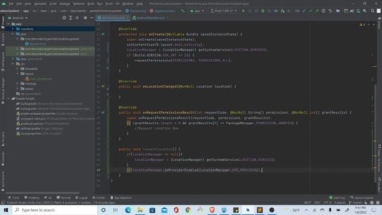Open the Android project view dropdown
382x215 pixels.
point(18,18)
